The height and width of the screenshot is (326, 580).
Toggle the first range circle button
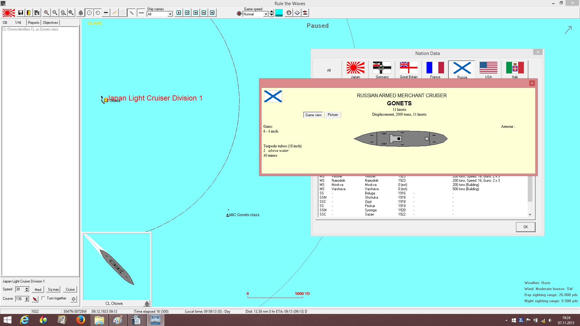(89, 13)
